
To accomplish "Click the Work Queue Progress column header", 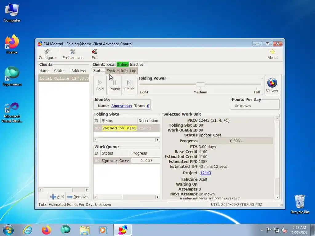I will click(x=145, y=153).
